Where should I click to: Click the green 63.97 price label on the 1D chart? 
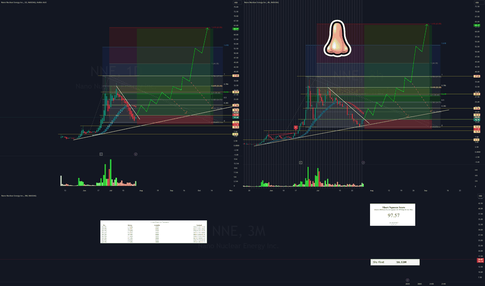pos(236,29)
